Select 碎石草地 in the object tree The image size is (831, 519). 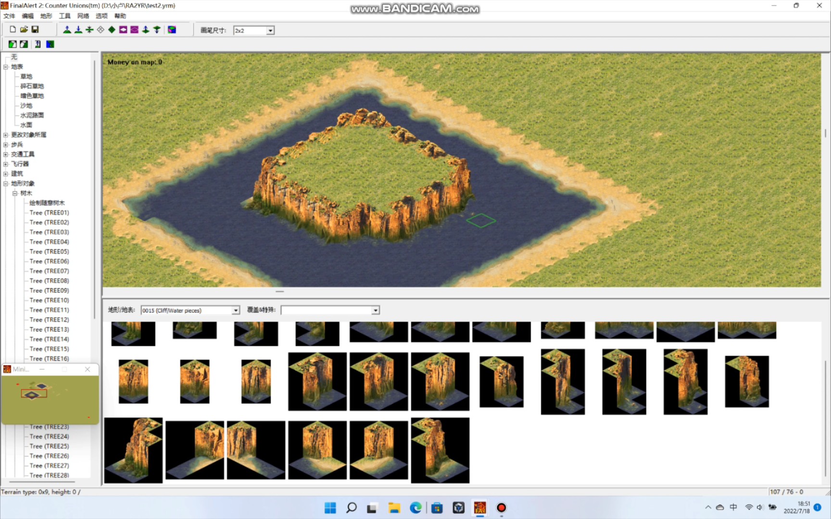pos(32,86)
